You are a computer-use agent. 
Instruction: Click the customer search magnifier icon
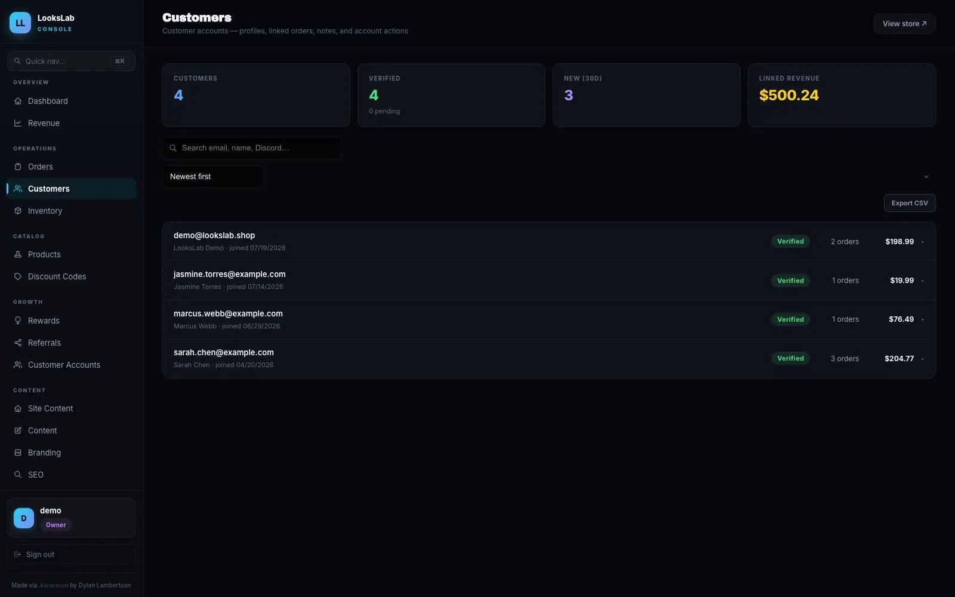point(173,148)
